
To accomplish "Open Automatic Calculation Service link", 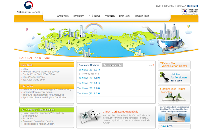I will click(x=38, y=121).
